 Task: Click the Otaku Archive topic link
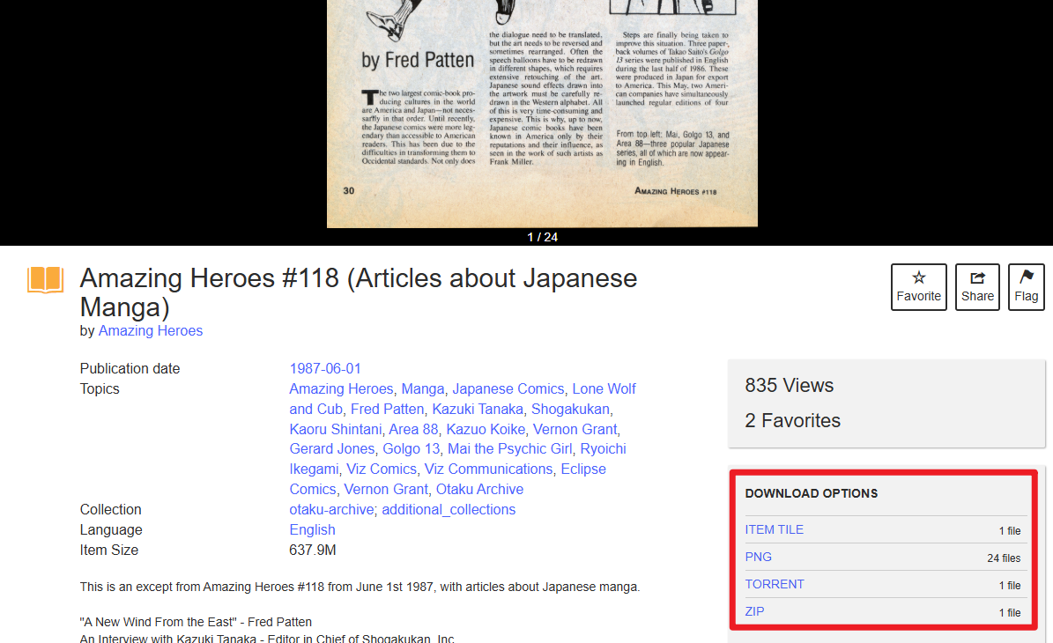pos(479,490)
